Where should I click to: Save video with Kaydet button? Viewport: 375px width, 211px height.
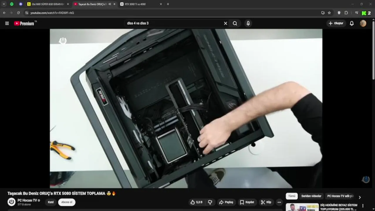tap(247, 202)
